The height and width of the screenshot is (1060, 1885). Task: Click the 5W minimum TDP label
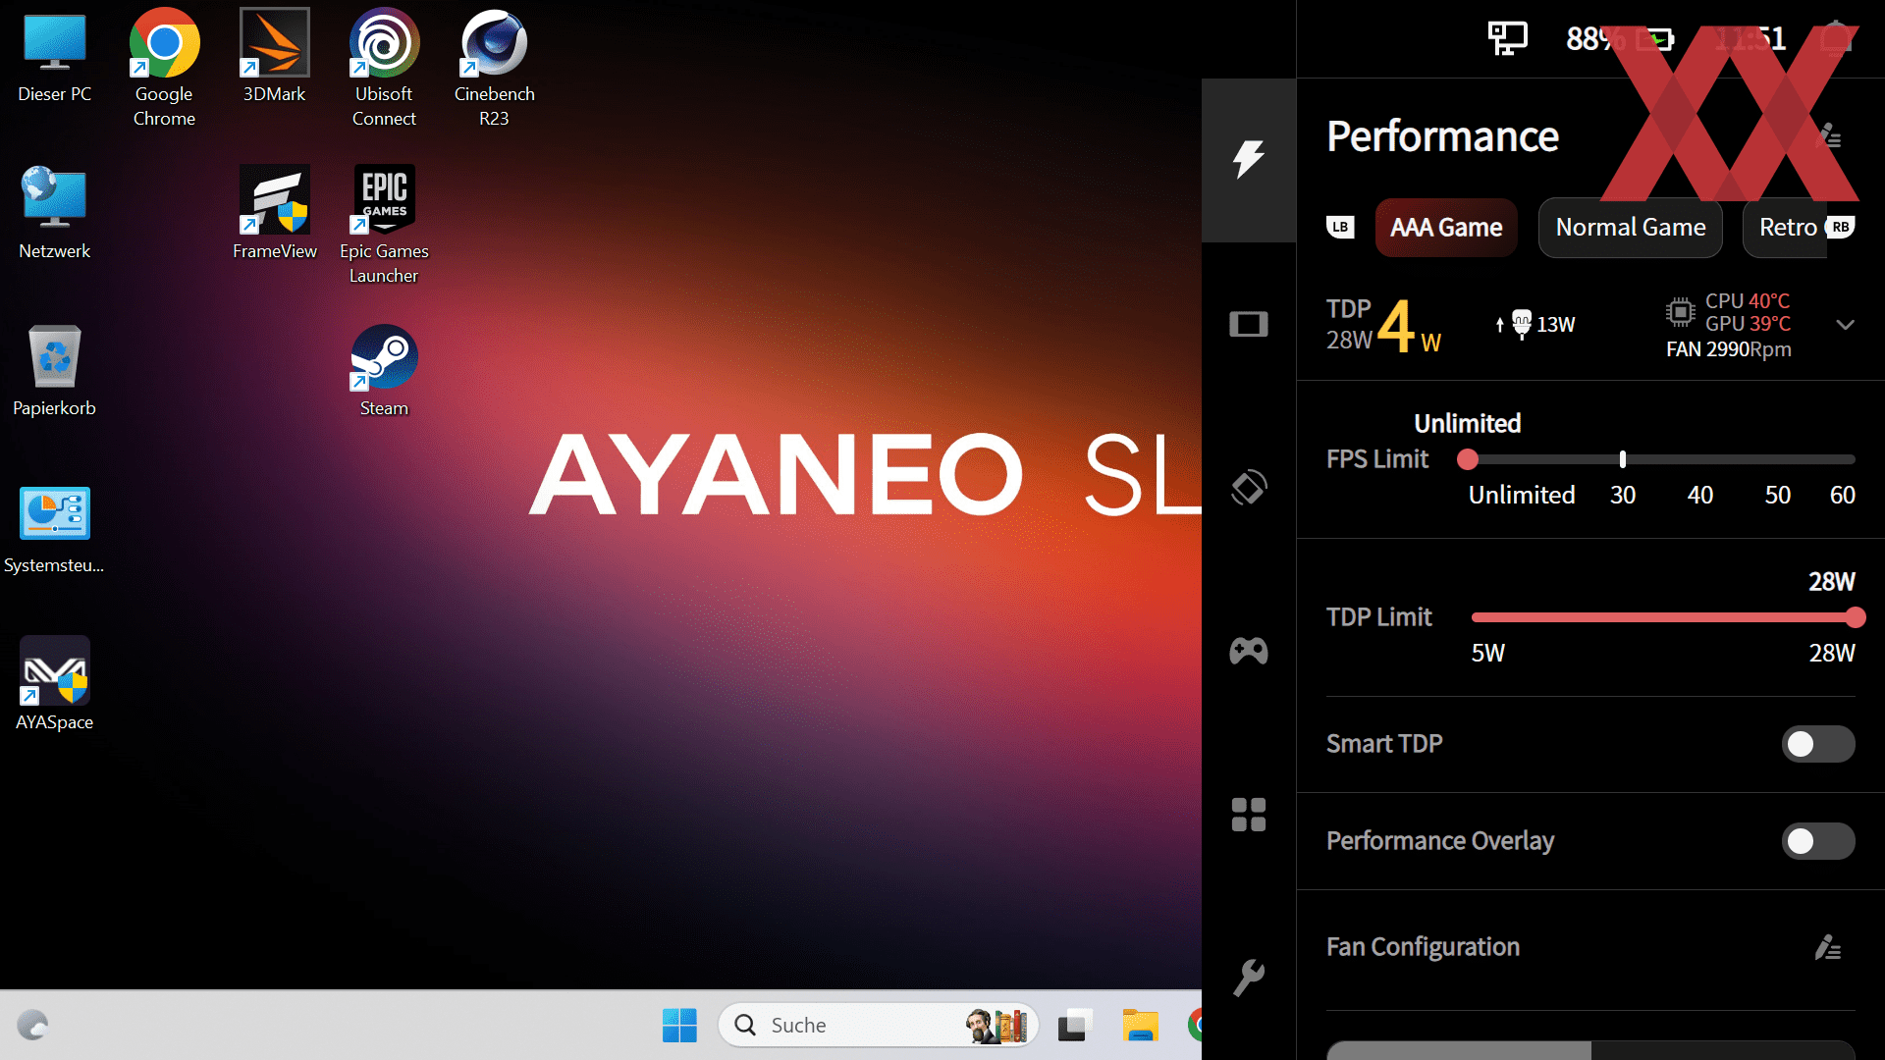(1487, 653)
